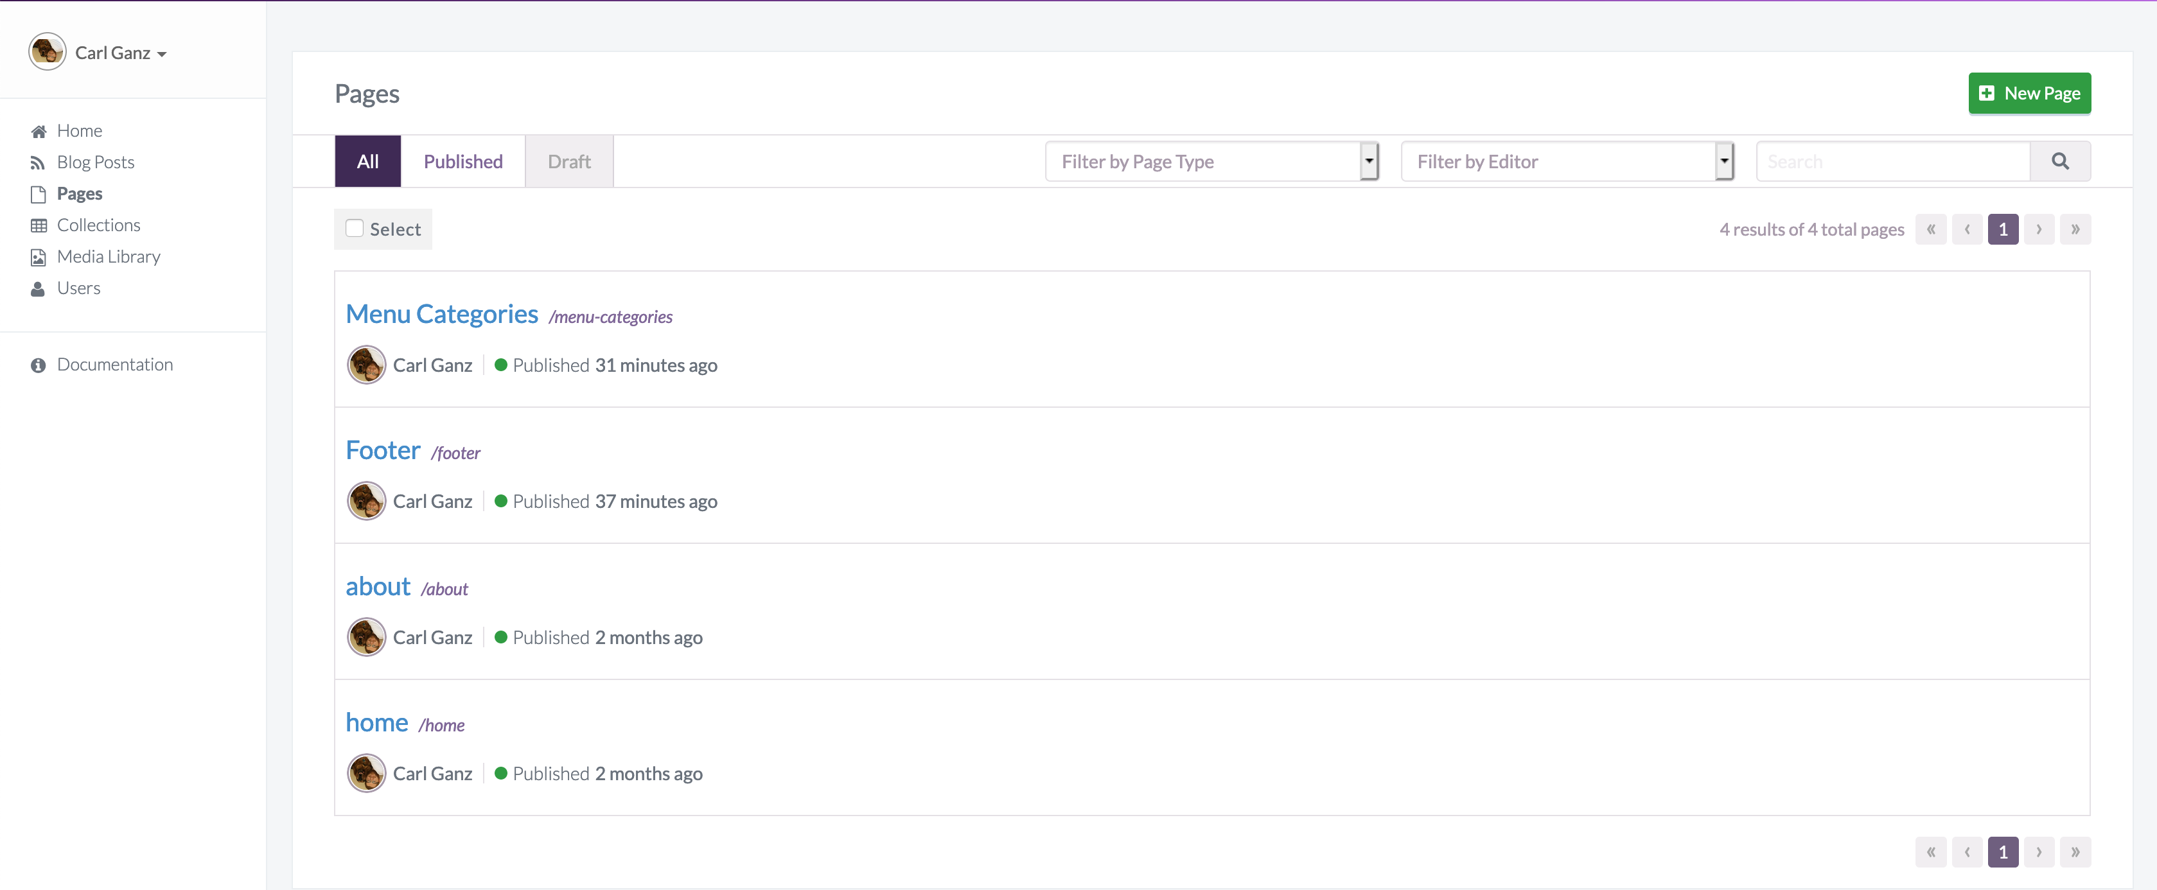Go to previous page in top pagination
The width and height of the screenshot is (2157, 890).
[x=1967, y=229]
